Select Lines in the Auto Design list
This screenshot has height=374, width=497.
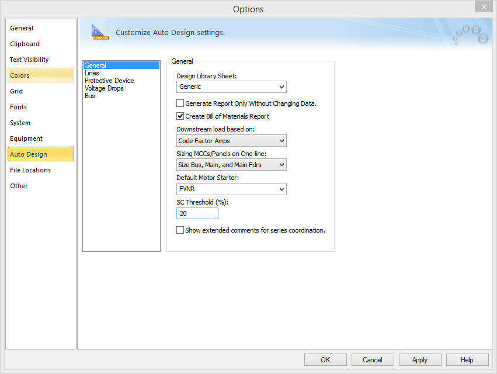pyautogui.click(x=92, y=73)
